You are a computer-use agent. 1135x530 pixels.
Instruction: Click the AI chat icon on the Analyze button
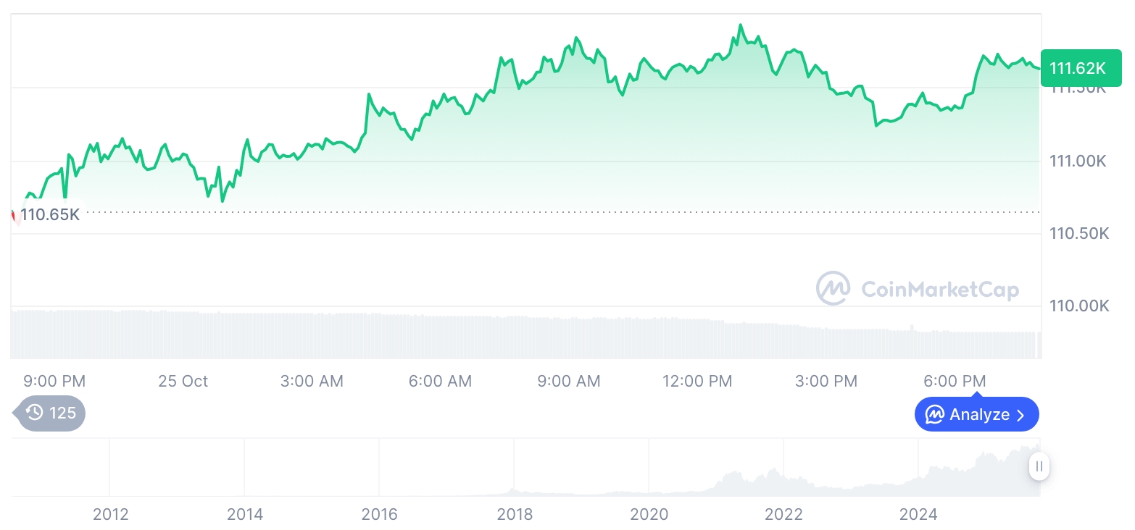(935, 415)
